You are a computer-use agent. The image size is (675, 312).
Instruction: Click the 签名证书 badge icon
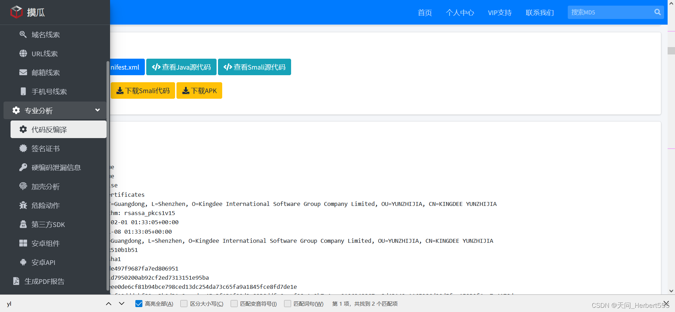(x=23, y=148)
